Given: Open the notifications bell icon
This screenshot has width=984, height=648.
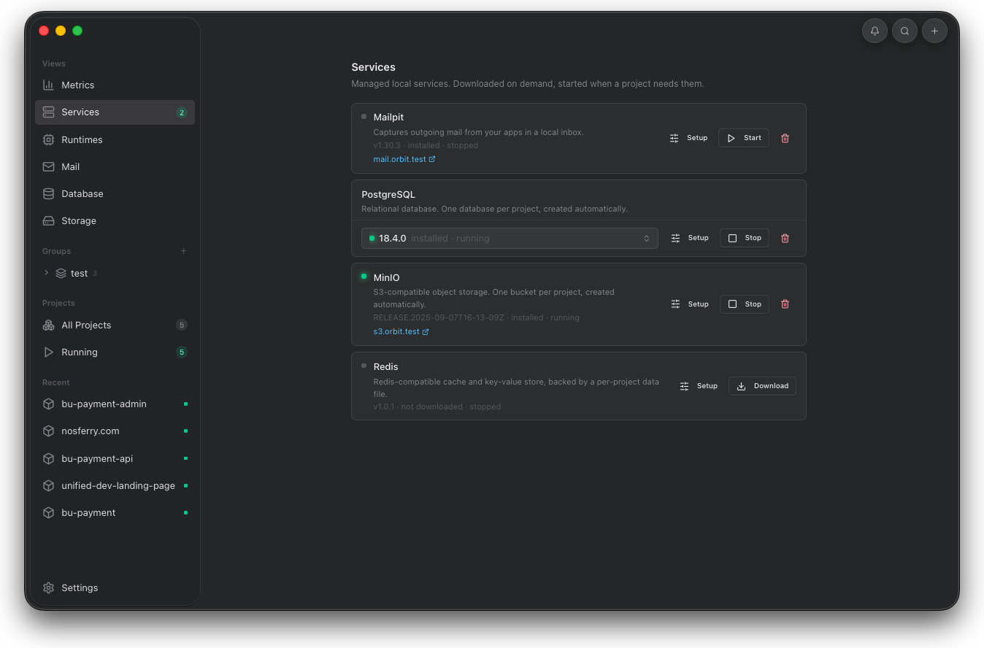Looking at the screenshot, I should [x=875, y=31].
